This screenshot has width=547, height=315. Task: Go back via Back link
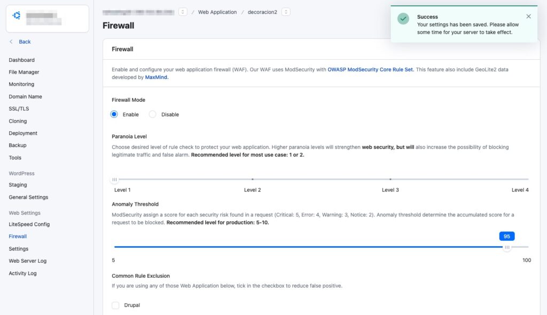click(x=25, y=42)
